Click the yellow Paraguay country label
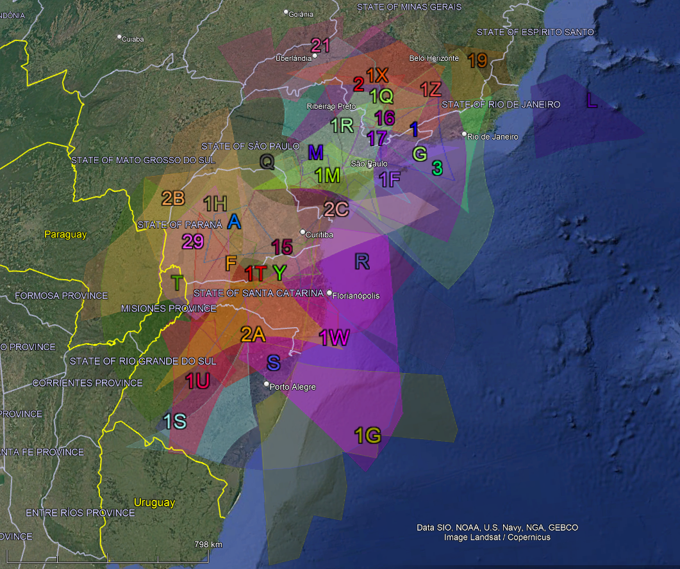This screenshot has height=569, width=680. [x=65, y=235]
